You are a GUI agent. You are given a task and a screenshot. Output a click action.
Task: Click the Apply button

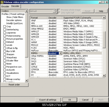click(x=101, y=100)
